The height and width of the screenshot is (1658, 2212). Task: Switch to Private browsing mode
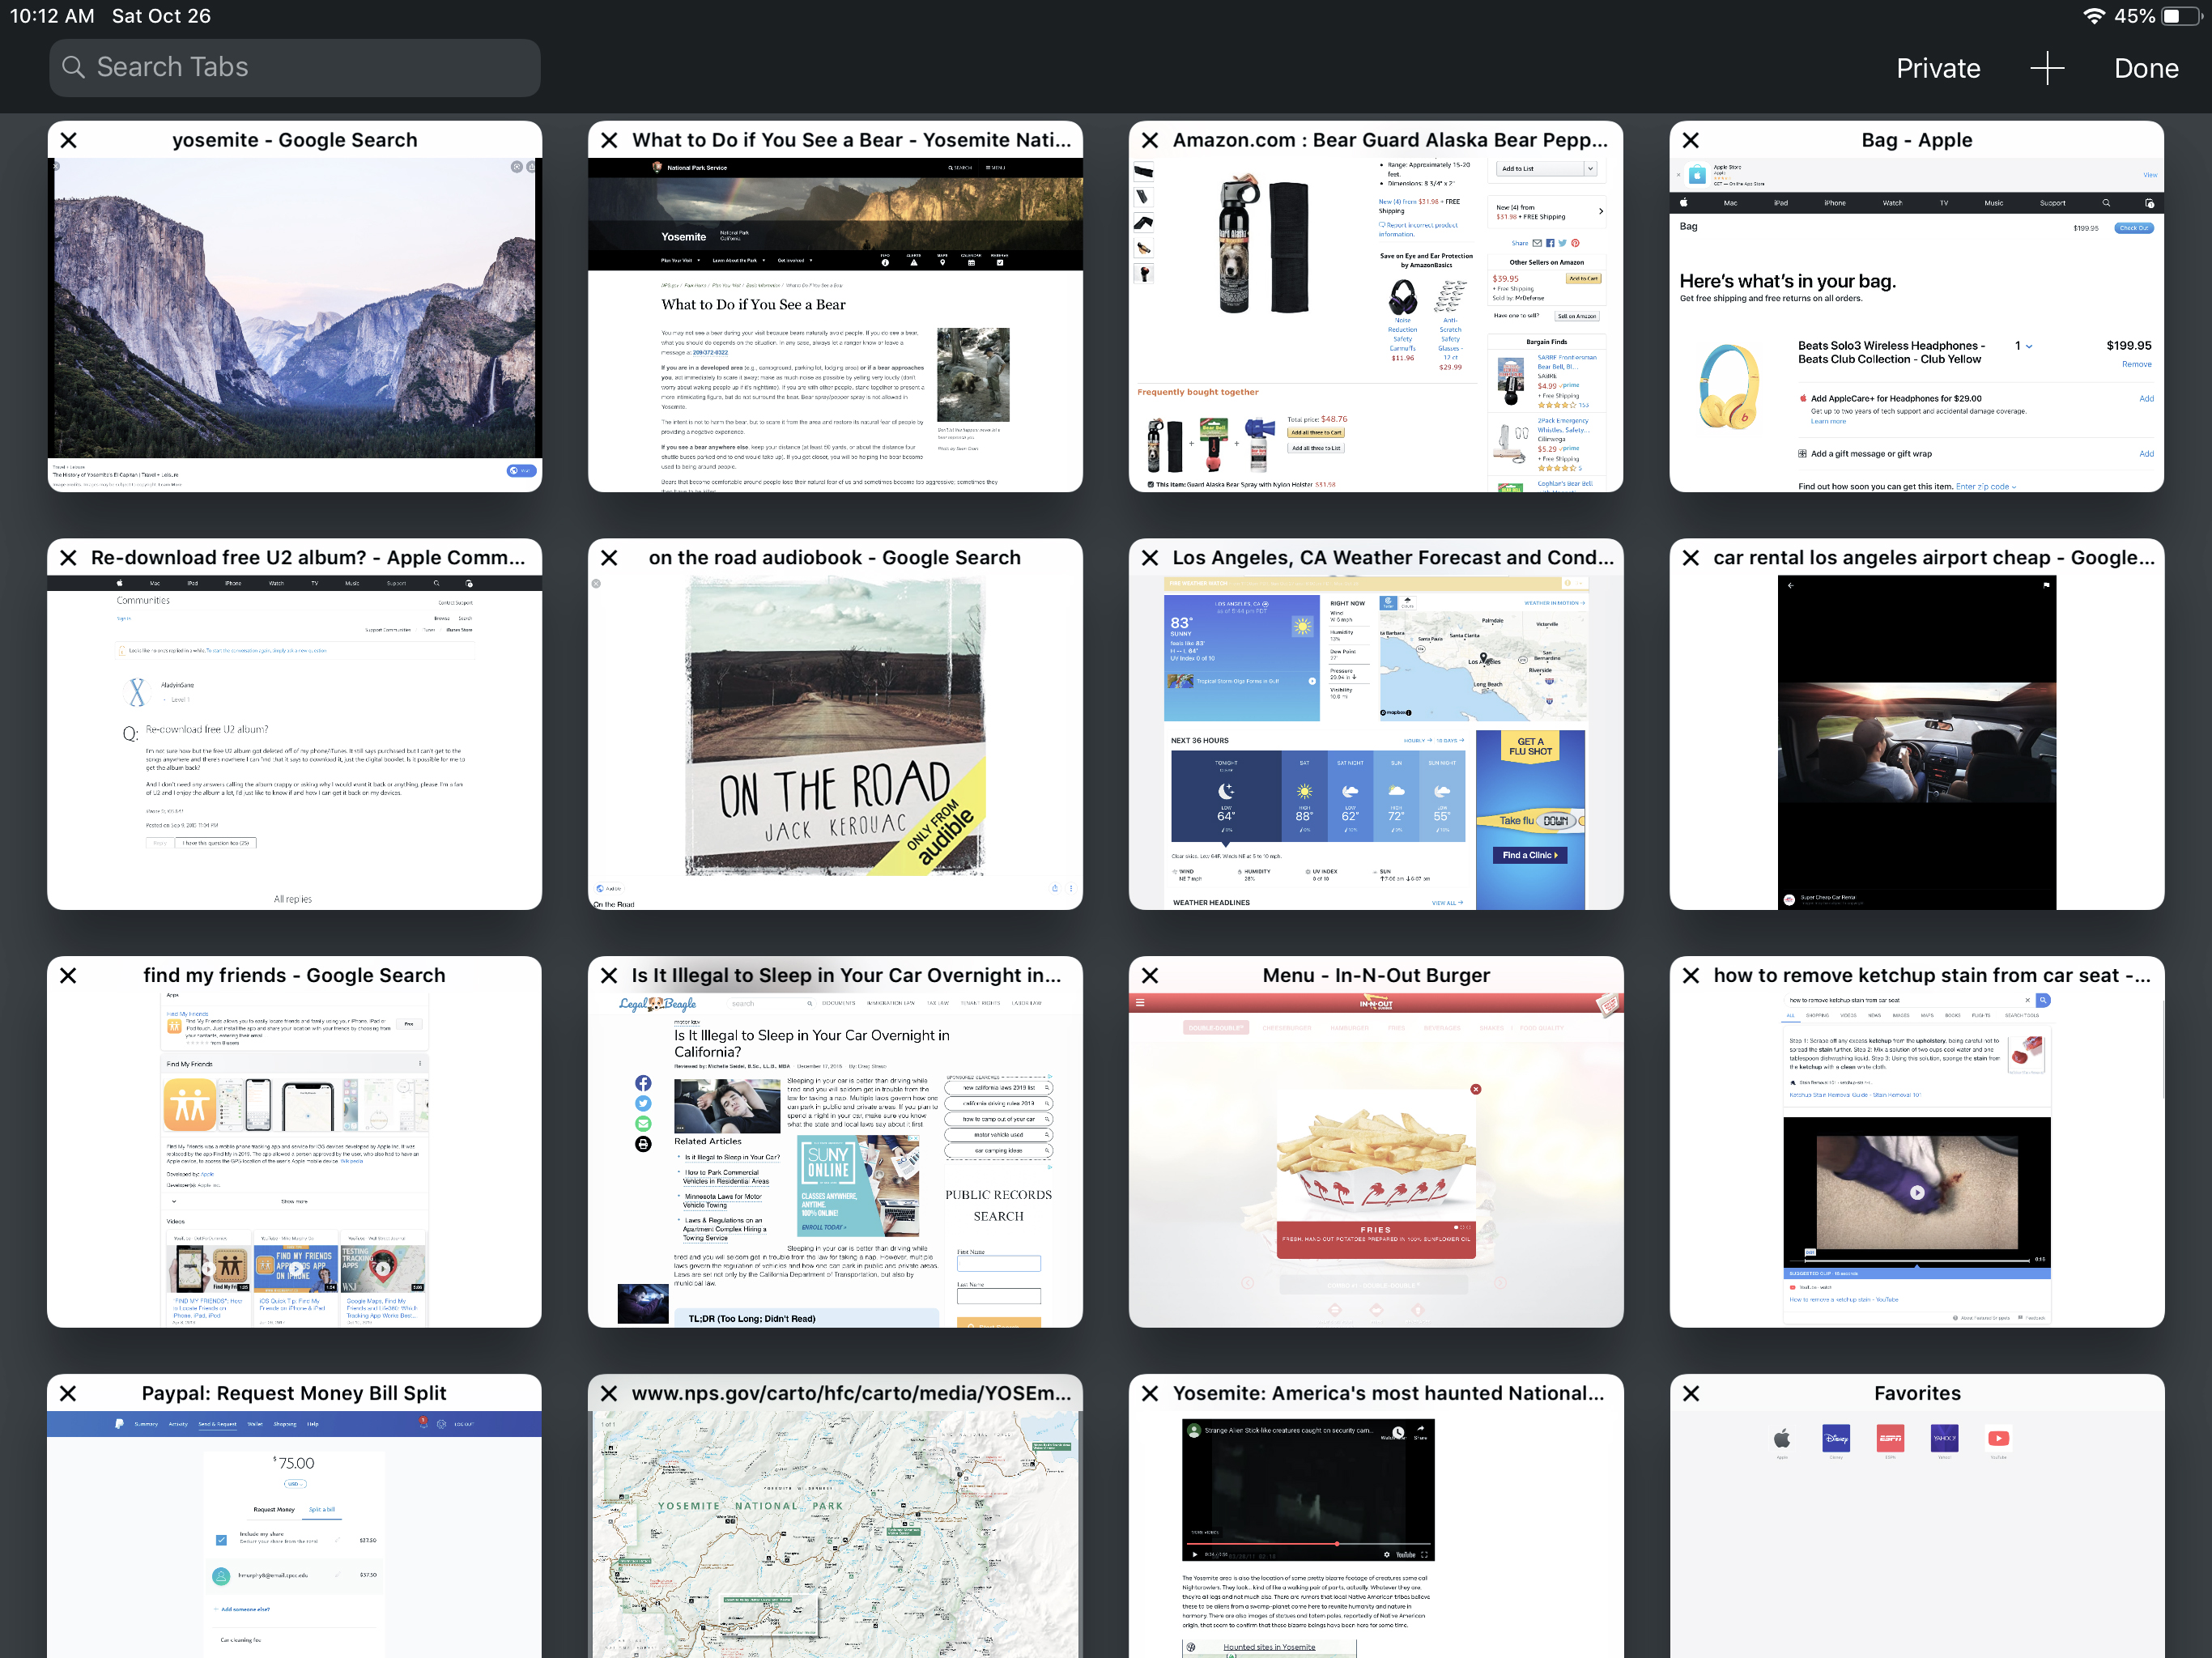tap(1938, 68)
